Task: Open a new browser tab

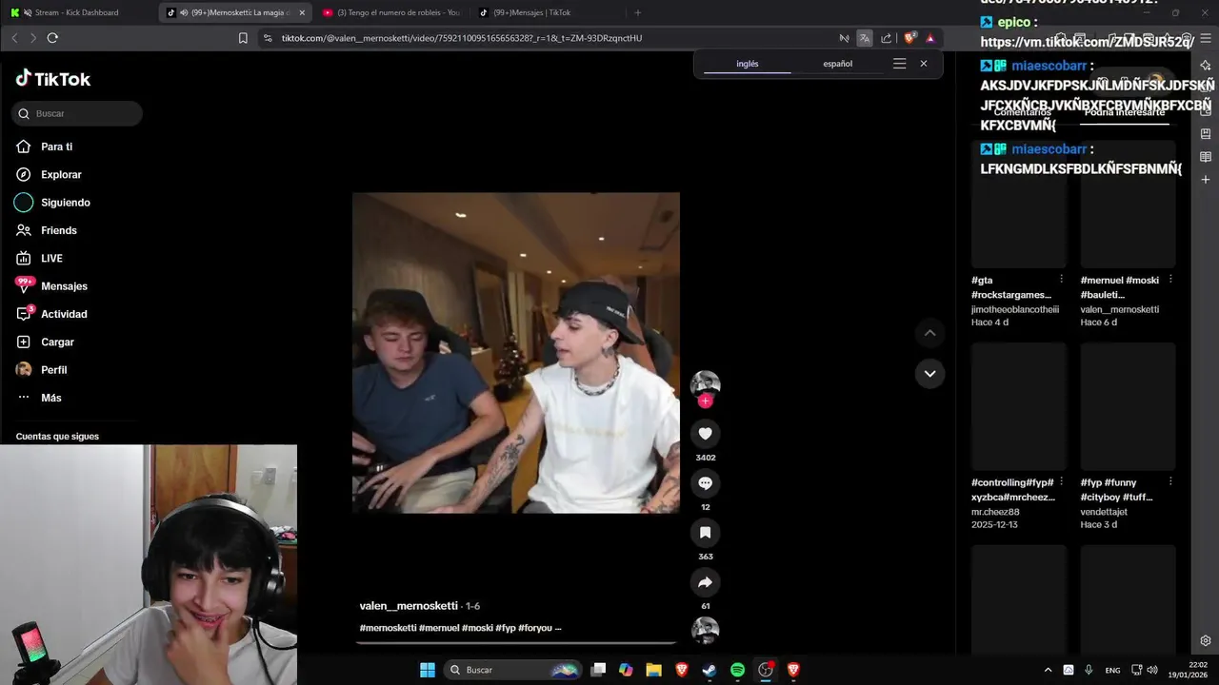Action: pos(638,12)
